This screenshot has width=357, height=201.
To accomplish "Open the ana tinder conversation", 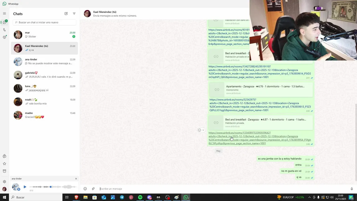I will coord(45,61).
